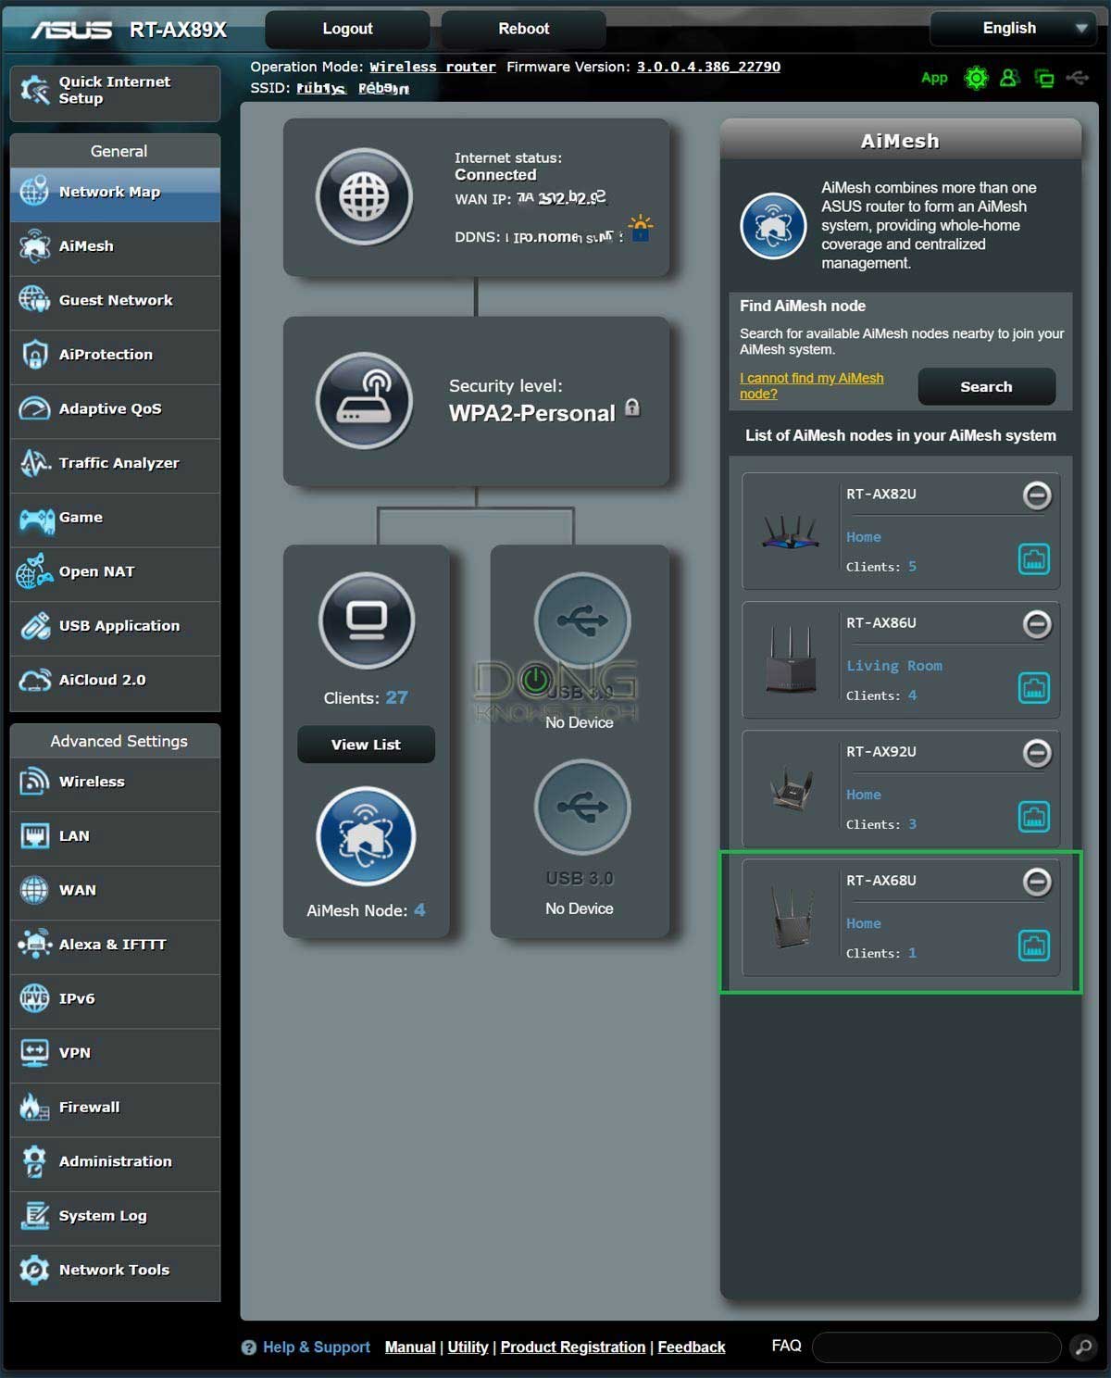Screen dimensions: 1111x1378
Task: Remove the RT-AX82U node with minus
Action: tap(1036, 495)
